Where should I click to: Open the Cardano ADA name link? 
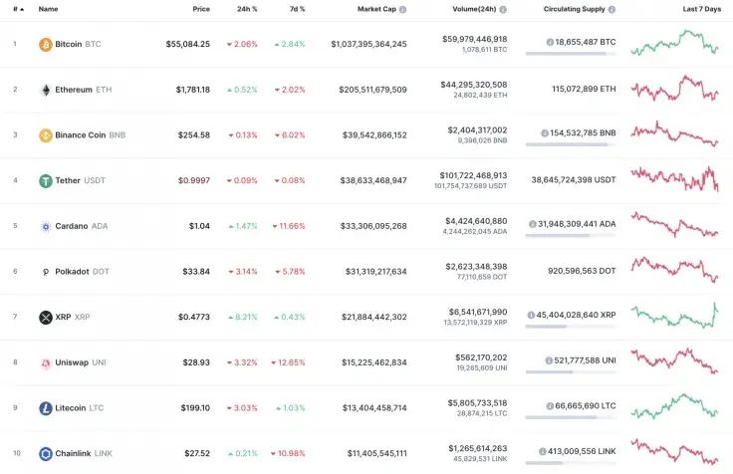pos(70,226)
